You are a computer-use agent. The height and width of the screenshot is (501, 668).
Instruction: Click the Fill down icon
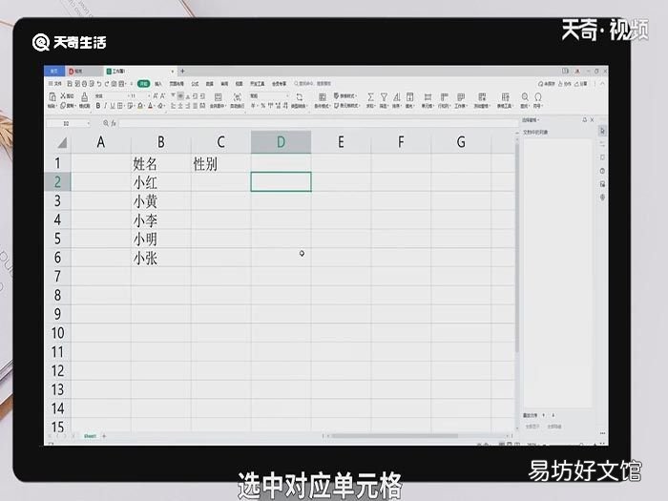click(x=409, y=97)
